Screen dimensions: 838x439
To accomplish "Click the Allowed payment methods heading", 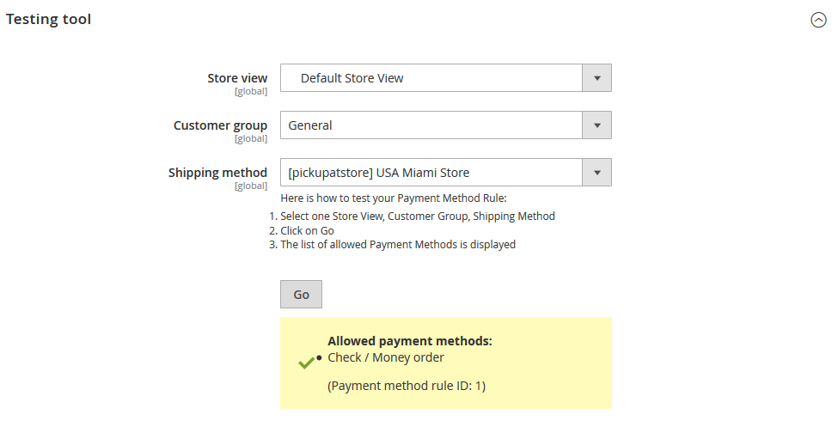I will (410, 341).
